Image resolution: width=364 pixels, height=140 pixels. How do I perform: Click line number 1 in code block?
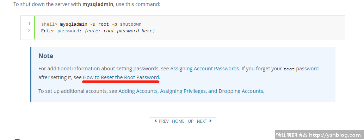(29, 24)
